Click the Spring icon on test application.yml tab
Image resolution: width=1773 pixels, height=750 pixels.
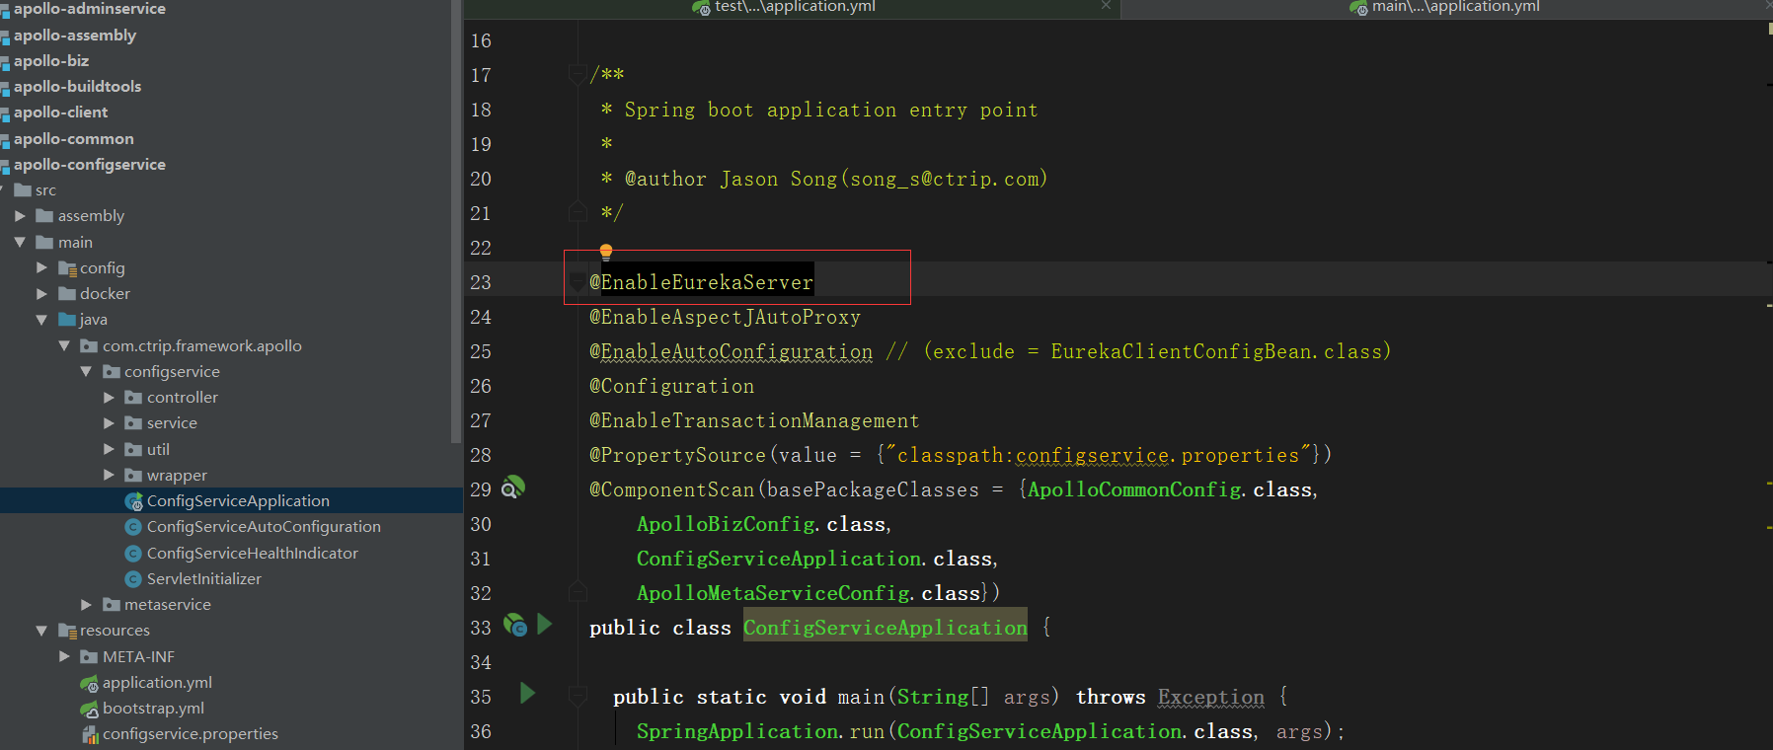tap(701, 8)
